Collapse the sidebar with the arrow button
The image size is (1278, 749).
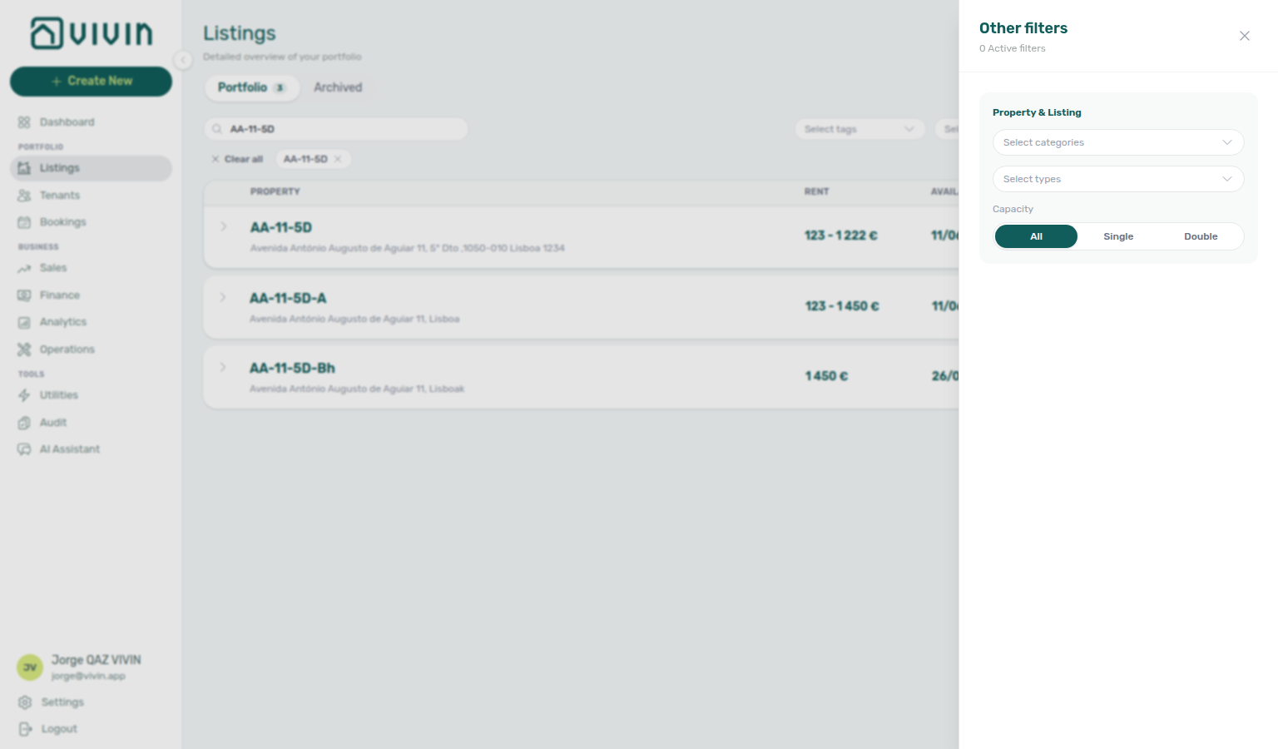[x=183, y=59]
